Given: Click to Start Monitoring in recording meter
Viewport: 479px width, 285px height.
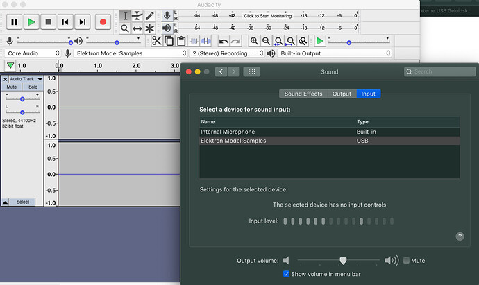Looking at the screenshot, I should pos(267,16).
